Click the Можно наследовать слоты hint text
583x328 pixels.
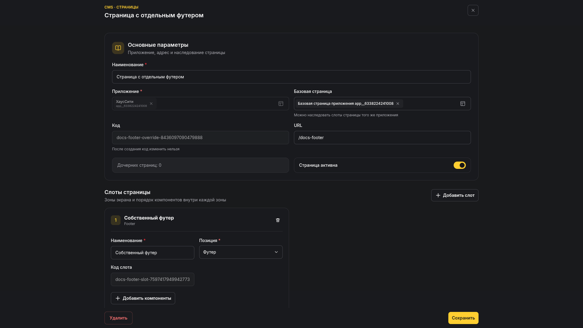coord(346,115)
